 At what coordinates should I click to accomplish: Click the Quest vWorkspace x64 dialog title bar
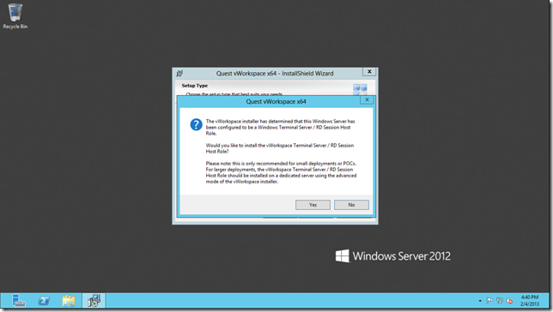tap(269, 101)
